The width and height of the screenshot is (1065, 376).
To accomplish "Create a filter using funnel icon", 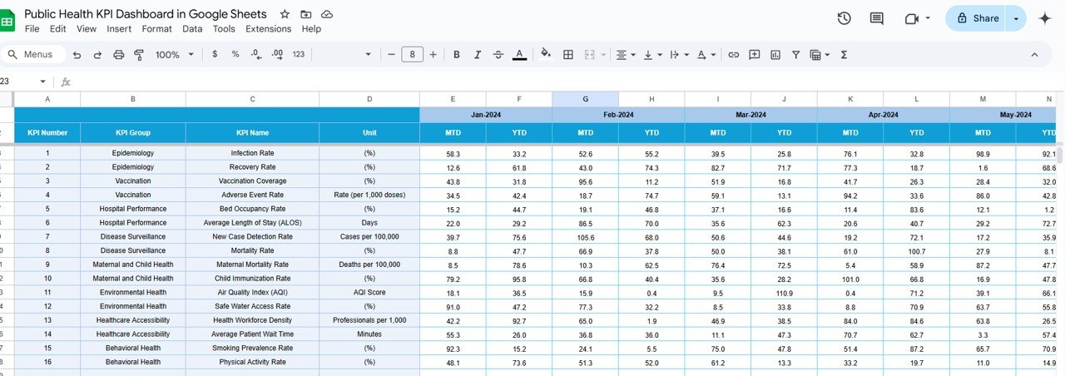I will pyautogui.click(x=796, y=54).
